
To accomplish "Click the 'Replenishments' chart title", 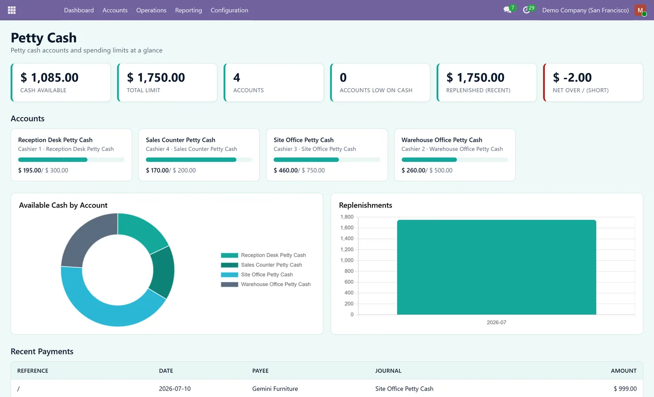I will click(365, 205).
